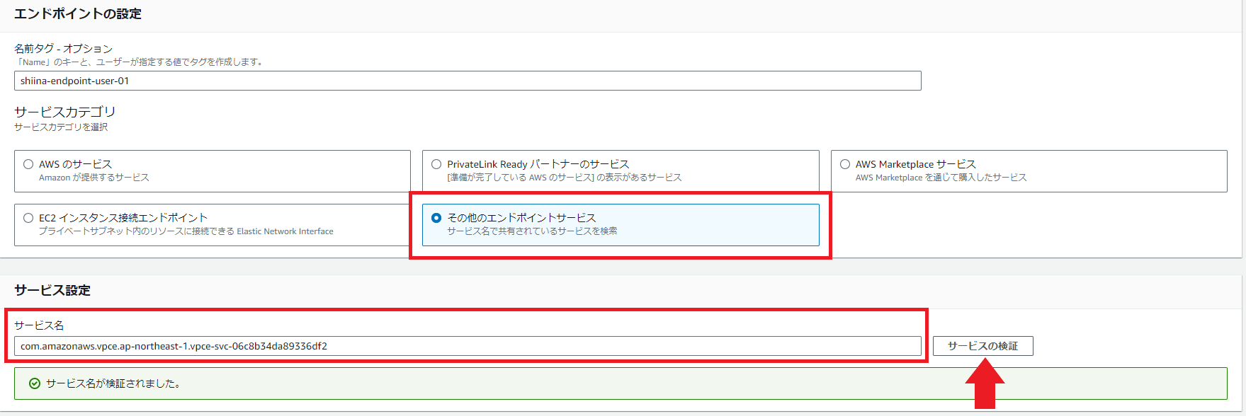Click the サービス設定 section heading
The image size is (1246, 416).
(52, 291)
